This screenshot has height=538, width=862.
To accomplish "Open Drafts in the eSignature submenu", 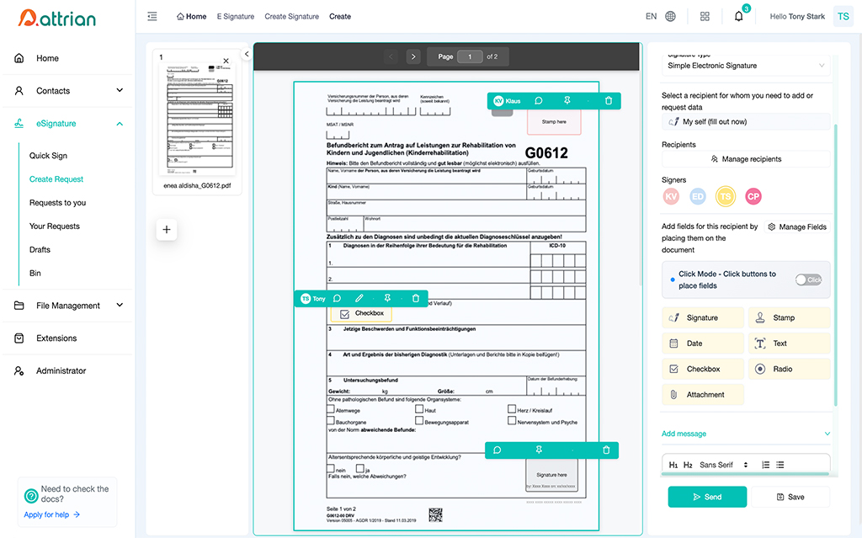I will click(x=40, y=249).
